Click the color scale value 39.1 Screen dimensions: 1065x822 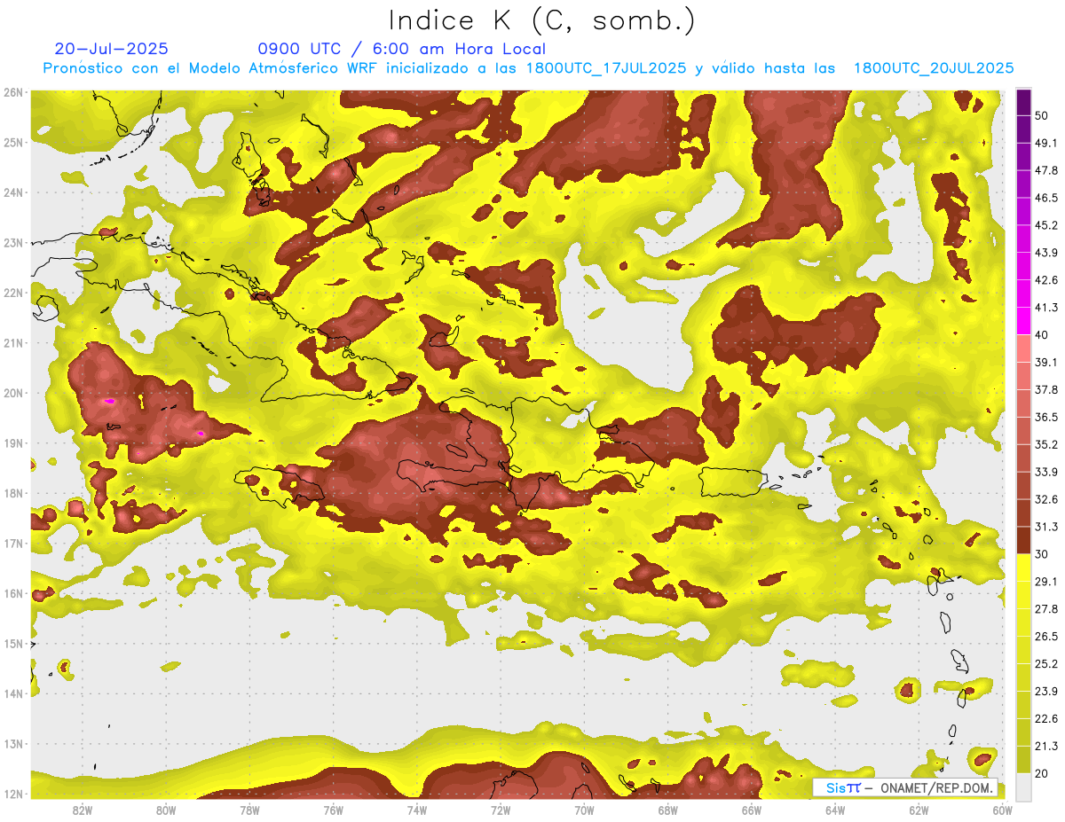[x=1046, y=362]
